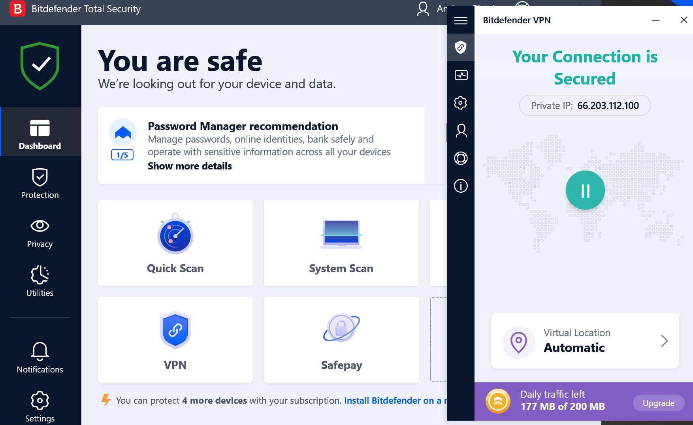Click the partially hidden add-action dashed tile
The height and width of the screenshot is (425, 693).
[x=439, y=339]
